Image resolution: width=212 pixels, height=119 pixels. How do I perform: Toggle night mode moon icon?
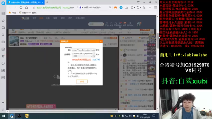[144, 8]
